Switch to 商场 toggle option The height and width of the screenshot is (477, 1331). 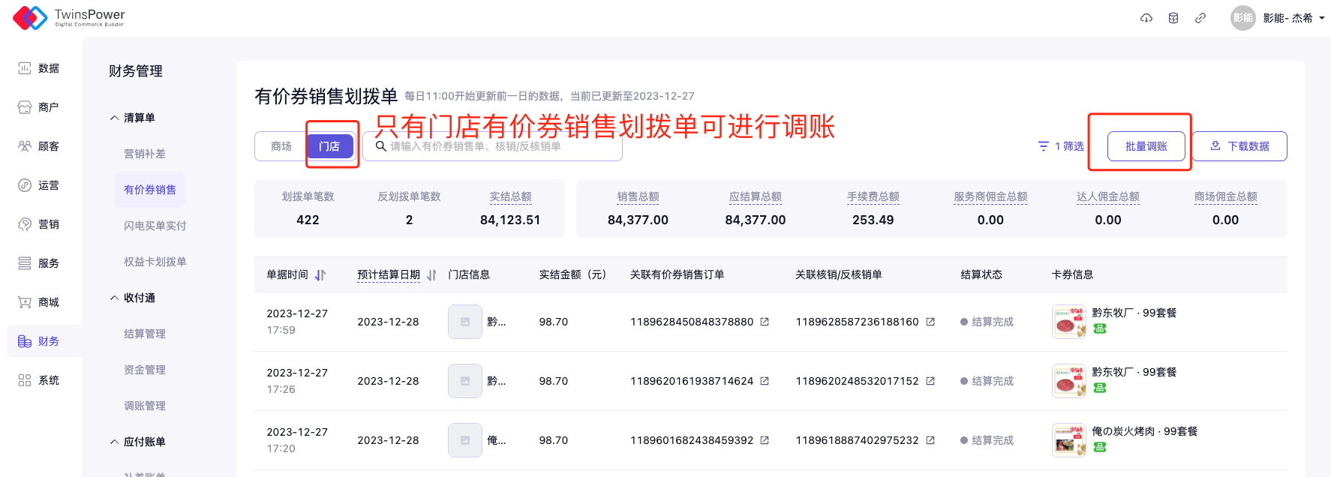(281, 146)
